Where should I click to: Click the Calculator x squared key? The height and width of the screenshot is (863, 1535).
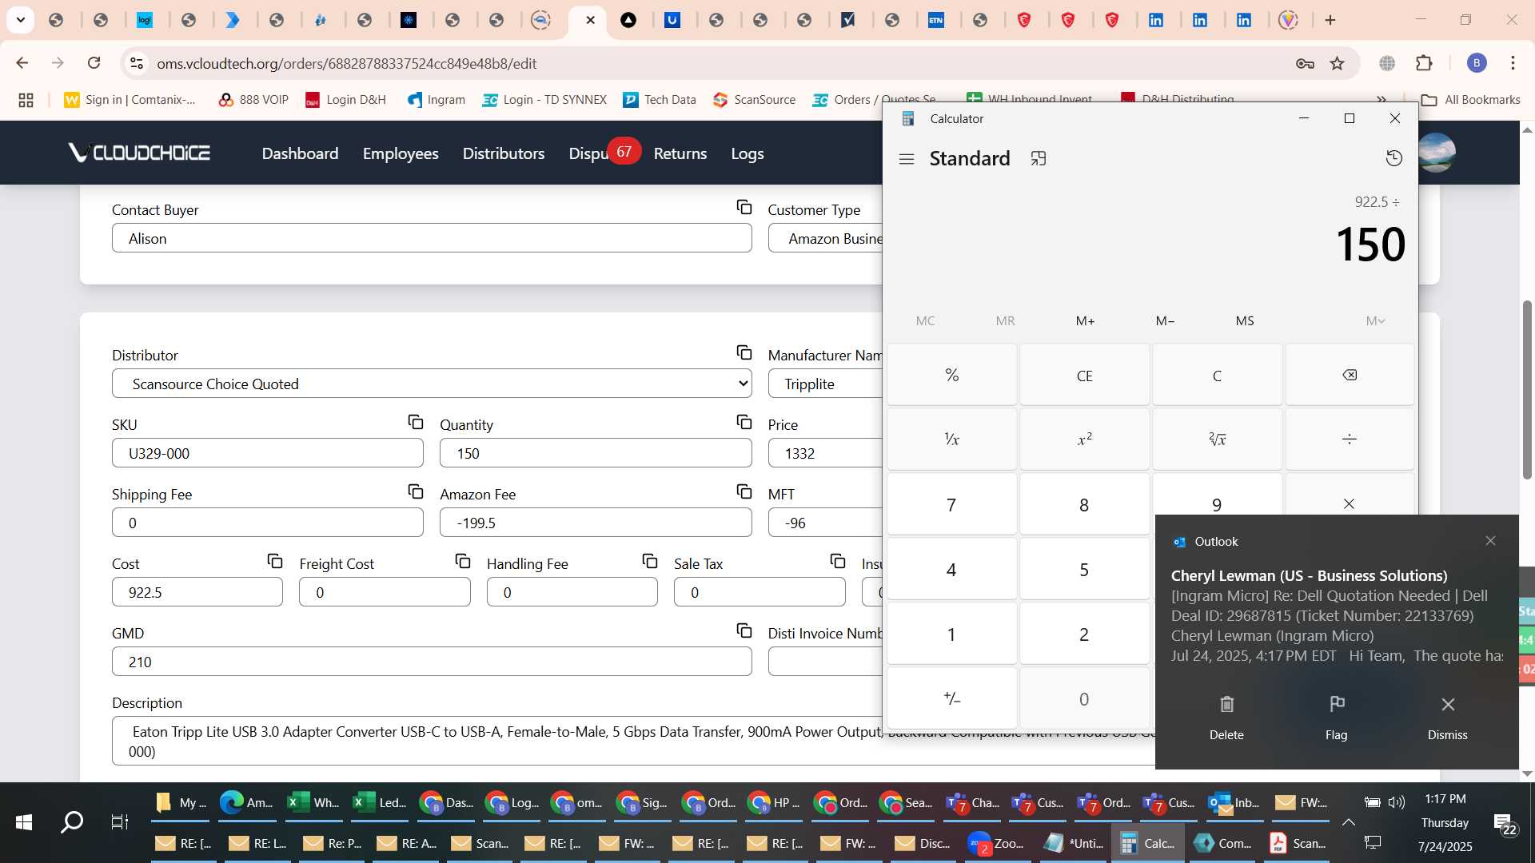click(1085, 439)
